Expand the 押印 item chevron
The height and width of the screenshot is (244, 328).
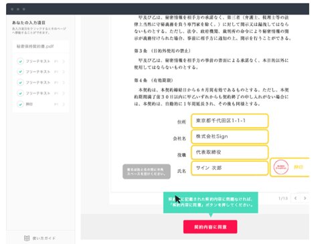click(x=64, y=104)
